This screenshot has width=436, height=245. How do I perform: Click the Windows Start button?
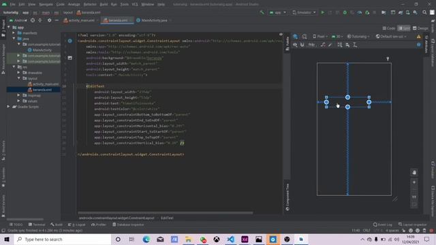[7, 239]
